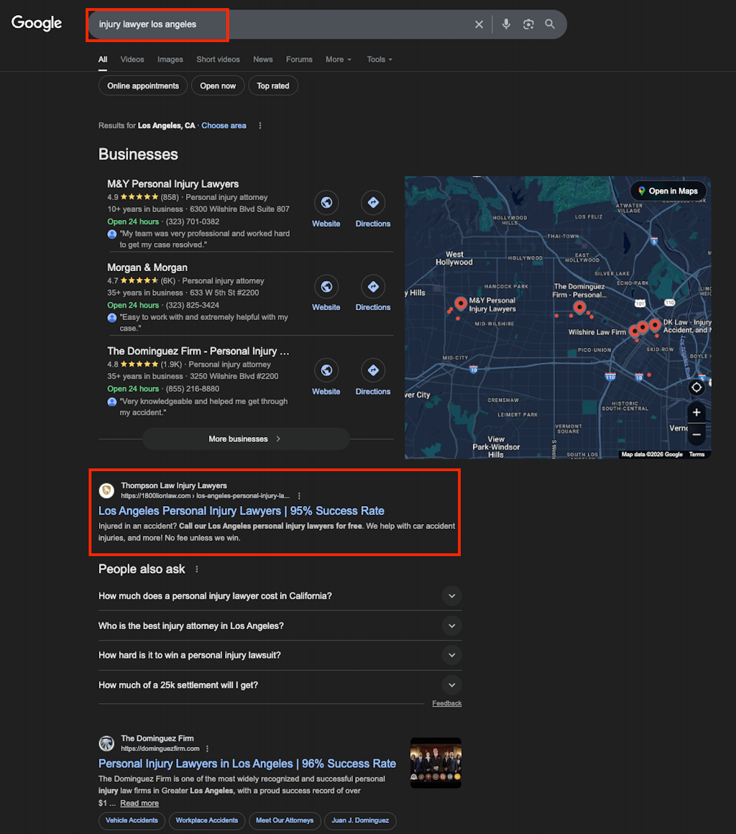This screenshot has width=736, height=834.
Task: Click the Choose area link
Action: click(224, 126)
